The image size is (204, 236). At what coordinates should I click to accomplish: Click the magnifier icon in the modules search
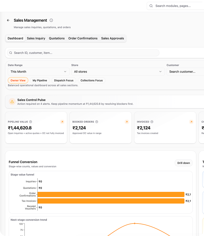coord(151,6)
